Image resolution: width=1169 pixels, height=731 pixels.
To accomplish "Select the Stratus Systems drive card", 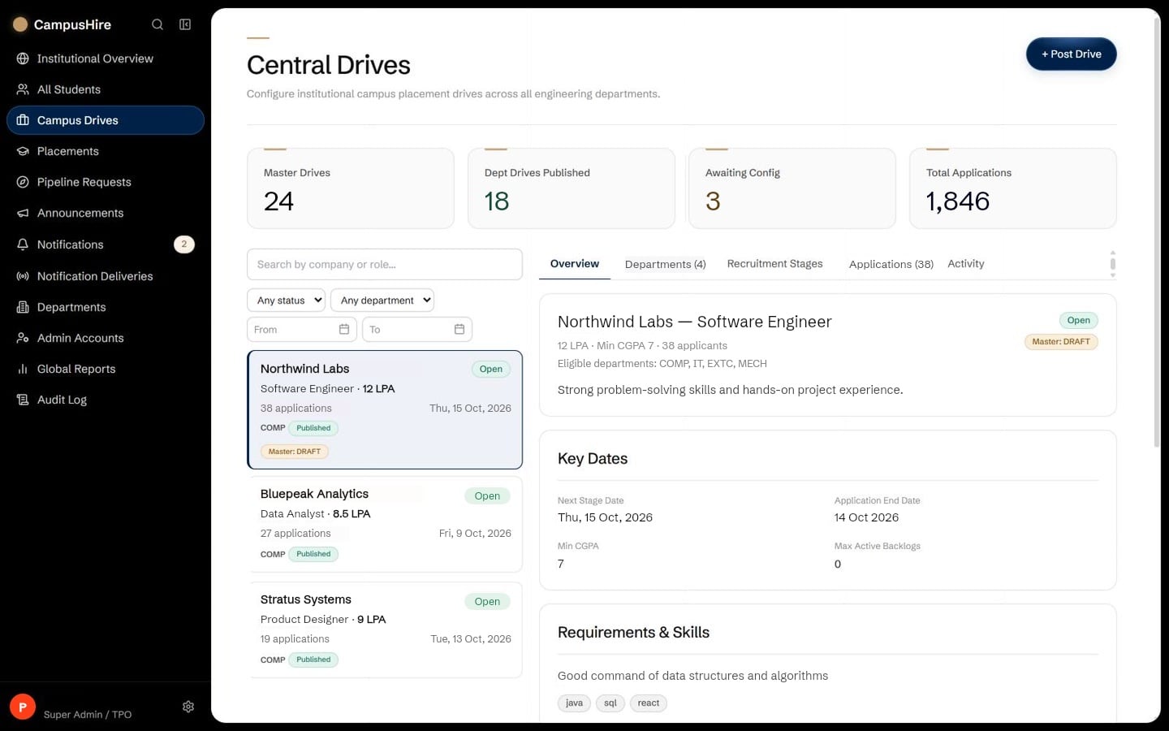I will pos(385,630).
